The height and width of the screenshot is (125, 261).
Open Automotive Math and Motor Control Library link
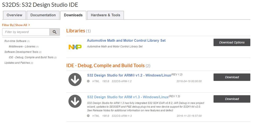(126, 40)
